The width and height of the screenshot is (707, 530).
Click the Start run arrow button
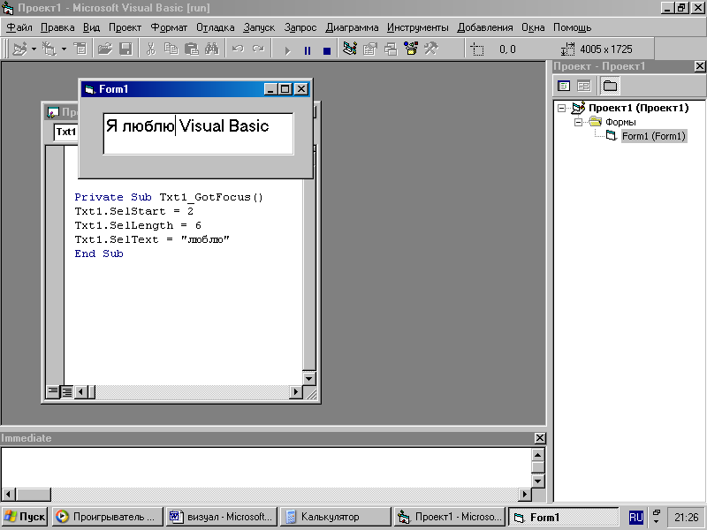pos(287,50)
